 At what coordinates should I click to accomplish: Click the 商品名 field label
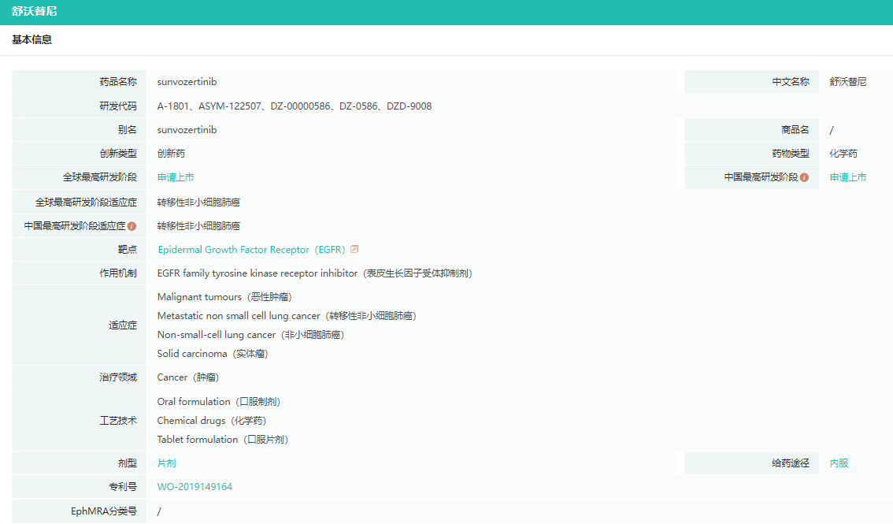795,131
